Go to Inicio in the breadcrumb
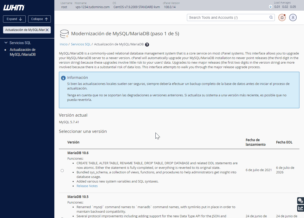This screenshot has height=218, width=304. point(63,44)
